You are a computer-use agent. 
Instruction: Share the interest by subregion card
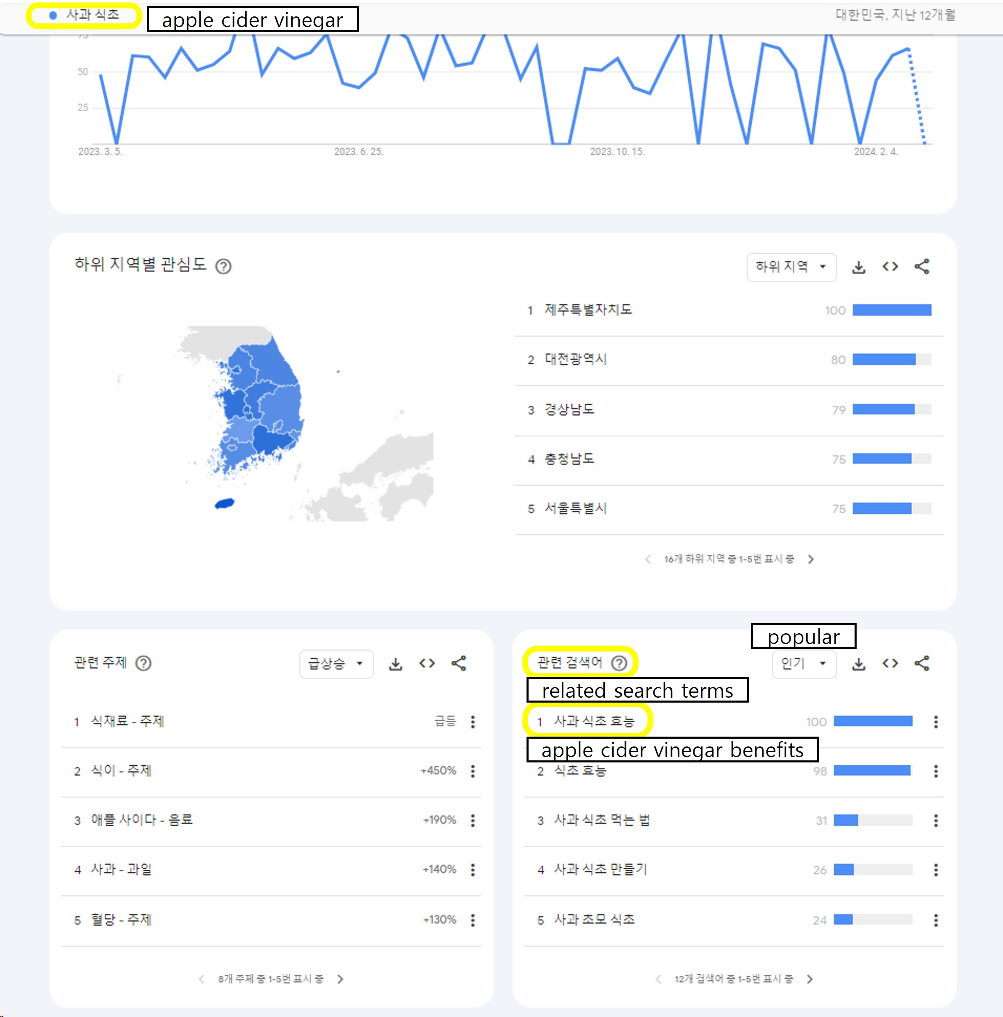point(921,267)
